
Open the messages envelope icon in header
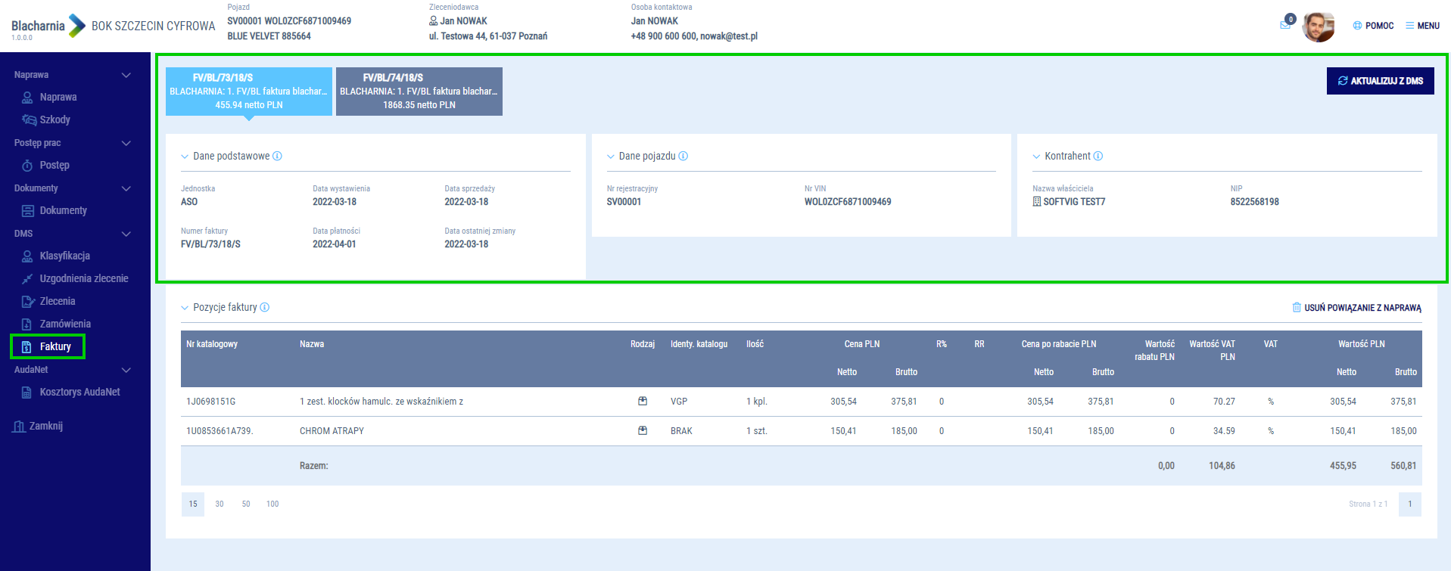(x=1285, y=25)
